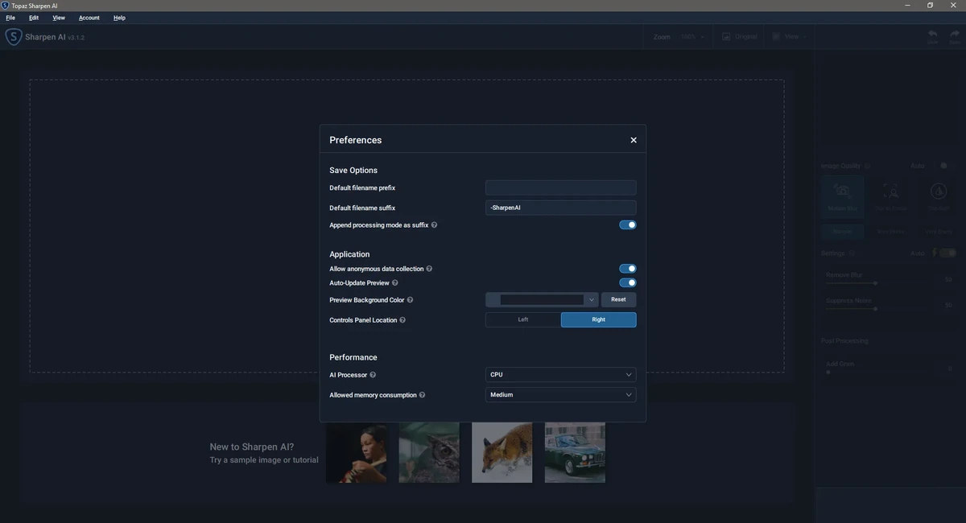The width and height of the screenshot is (966, 523).
Task: Open the woman portrait sample image
Action: [x=356, y=453]
